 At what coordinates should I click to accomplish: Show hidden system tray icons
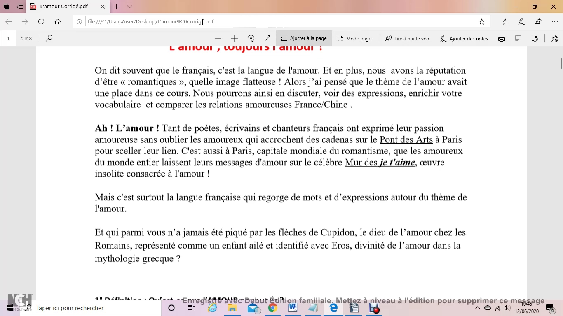click(478, 308)
